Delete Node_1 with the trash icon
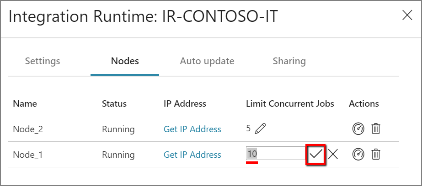 click(x=375, y=155)
